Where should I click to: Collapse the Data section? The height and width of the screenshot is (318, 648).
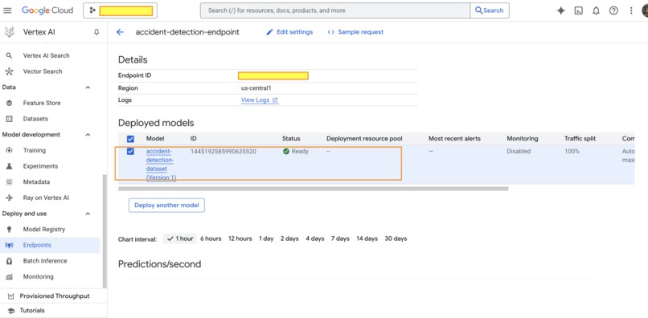(x=88, y=88)
